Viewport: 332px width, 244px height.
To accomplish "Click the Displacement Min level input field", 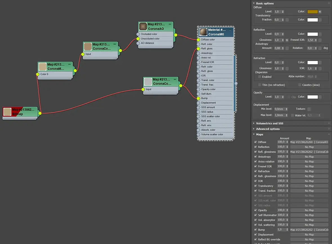I will tap(279, 109).
